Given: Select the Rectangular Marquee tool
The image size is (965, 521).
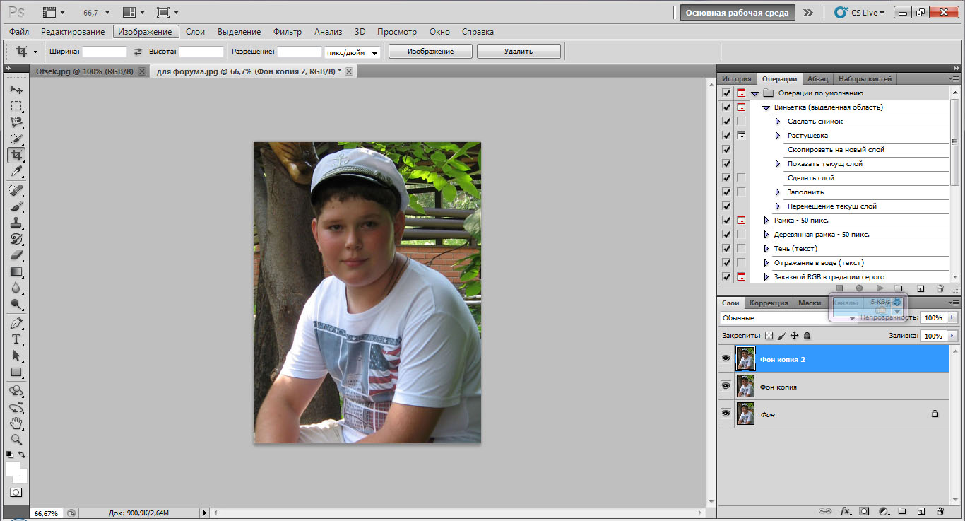Looking at the screenshot, I should pos(16,106).
